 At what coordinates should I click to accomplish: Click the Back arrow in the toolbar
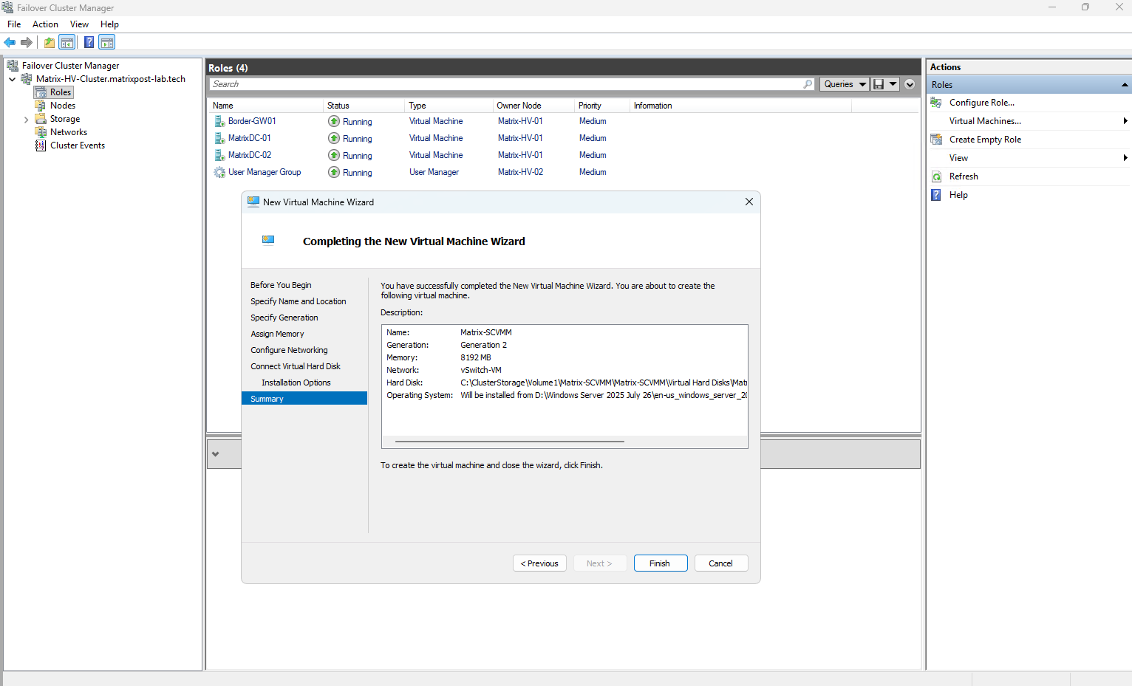(10, 42)
